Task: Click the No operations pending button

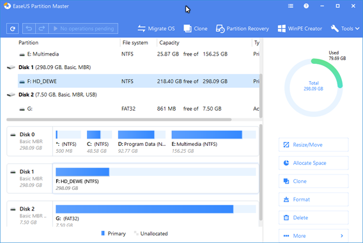Action: pos(83,29)
